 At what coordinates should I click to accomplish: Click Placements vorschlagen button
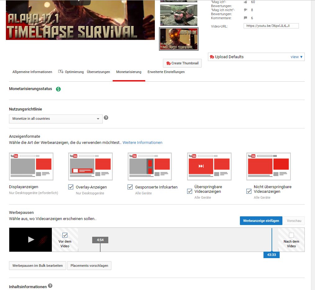point(89,266)
